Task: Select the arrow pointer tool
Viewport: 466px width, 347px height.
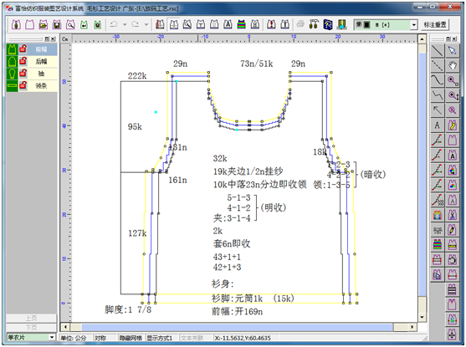Action: (453, 51)
